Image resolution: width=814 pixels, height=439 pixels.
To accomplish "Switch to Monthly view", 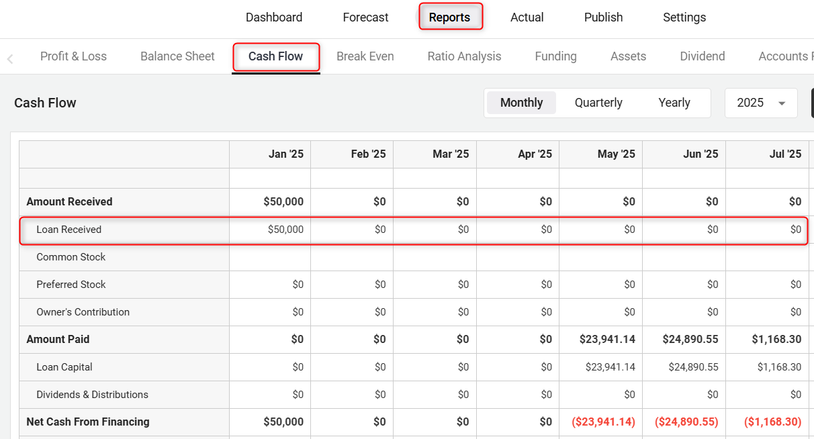I will (x=521, y=103).
